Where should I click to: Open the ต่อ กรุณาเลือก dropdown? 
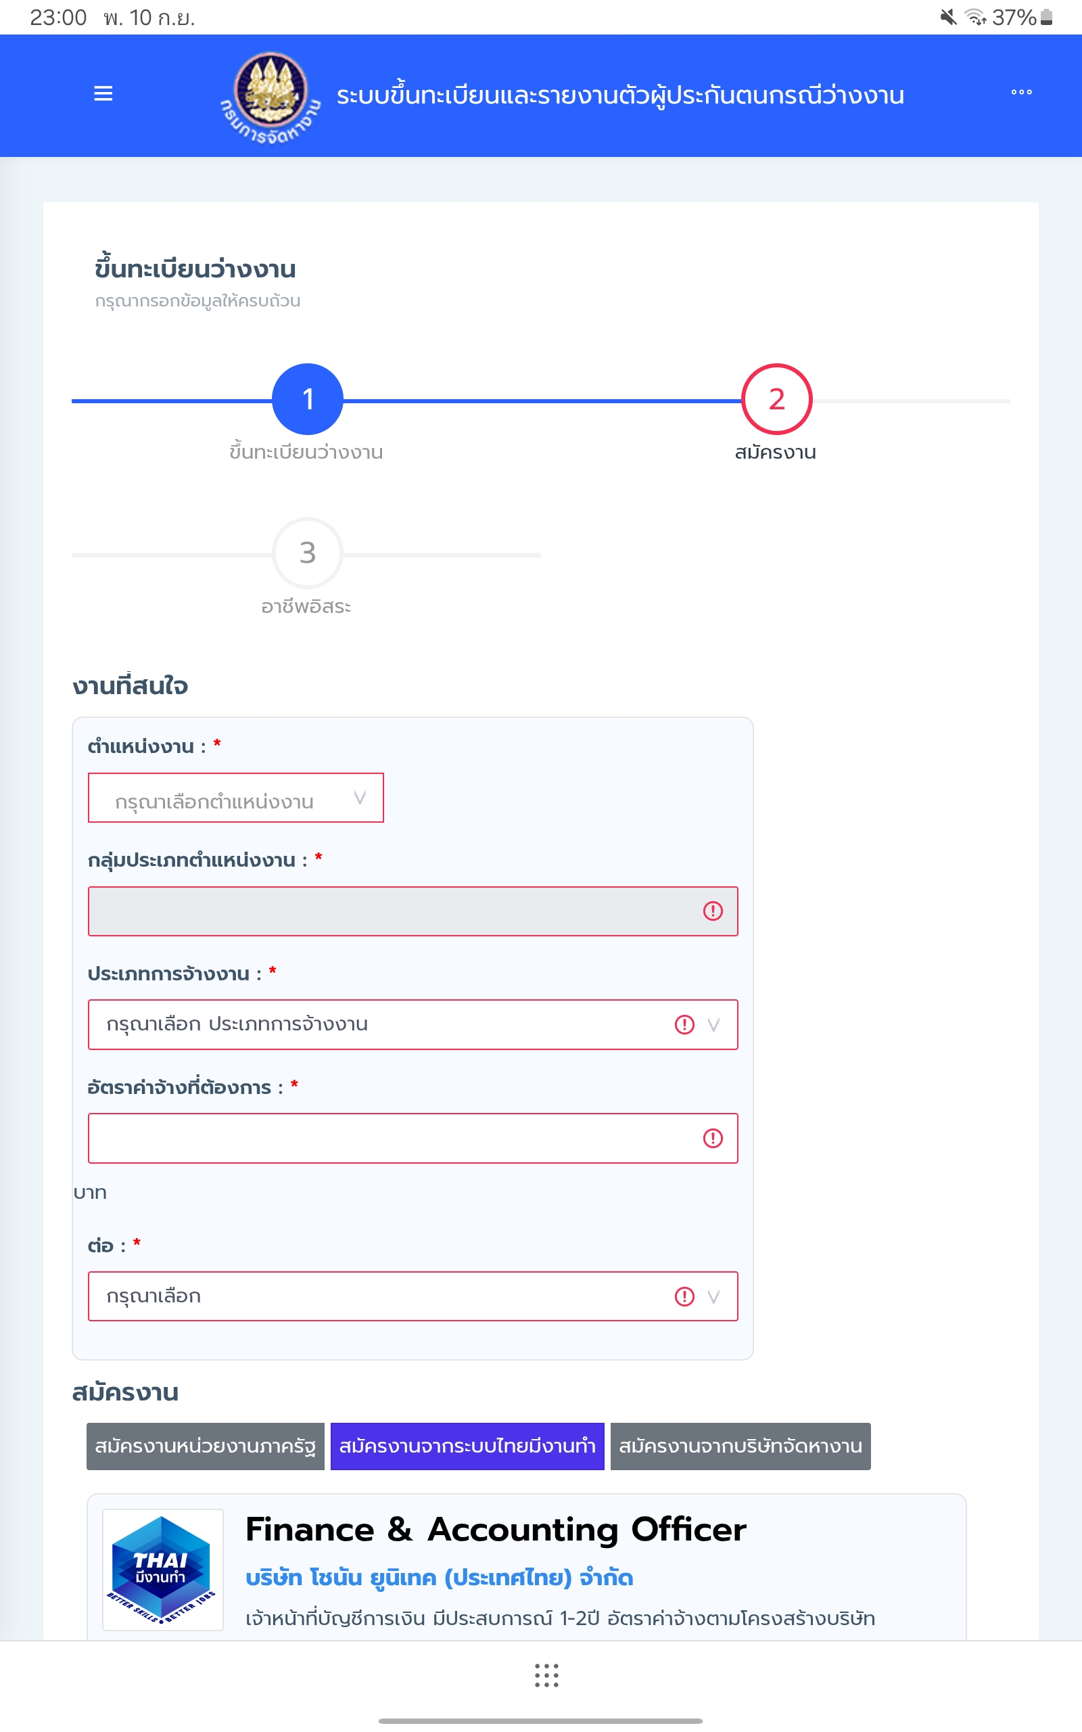point(413,1296)
